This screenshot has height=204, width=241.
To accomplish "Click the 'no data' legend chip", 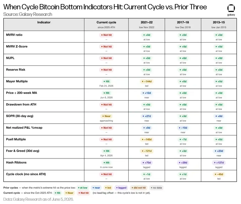I will (x=156, y=188).
